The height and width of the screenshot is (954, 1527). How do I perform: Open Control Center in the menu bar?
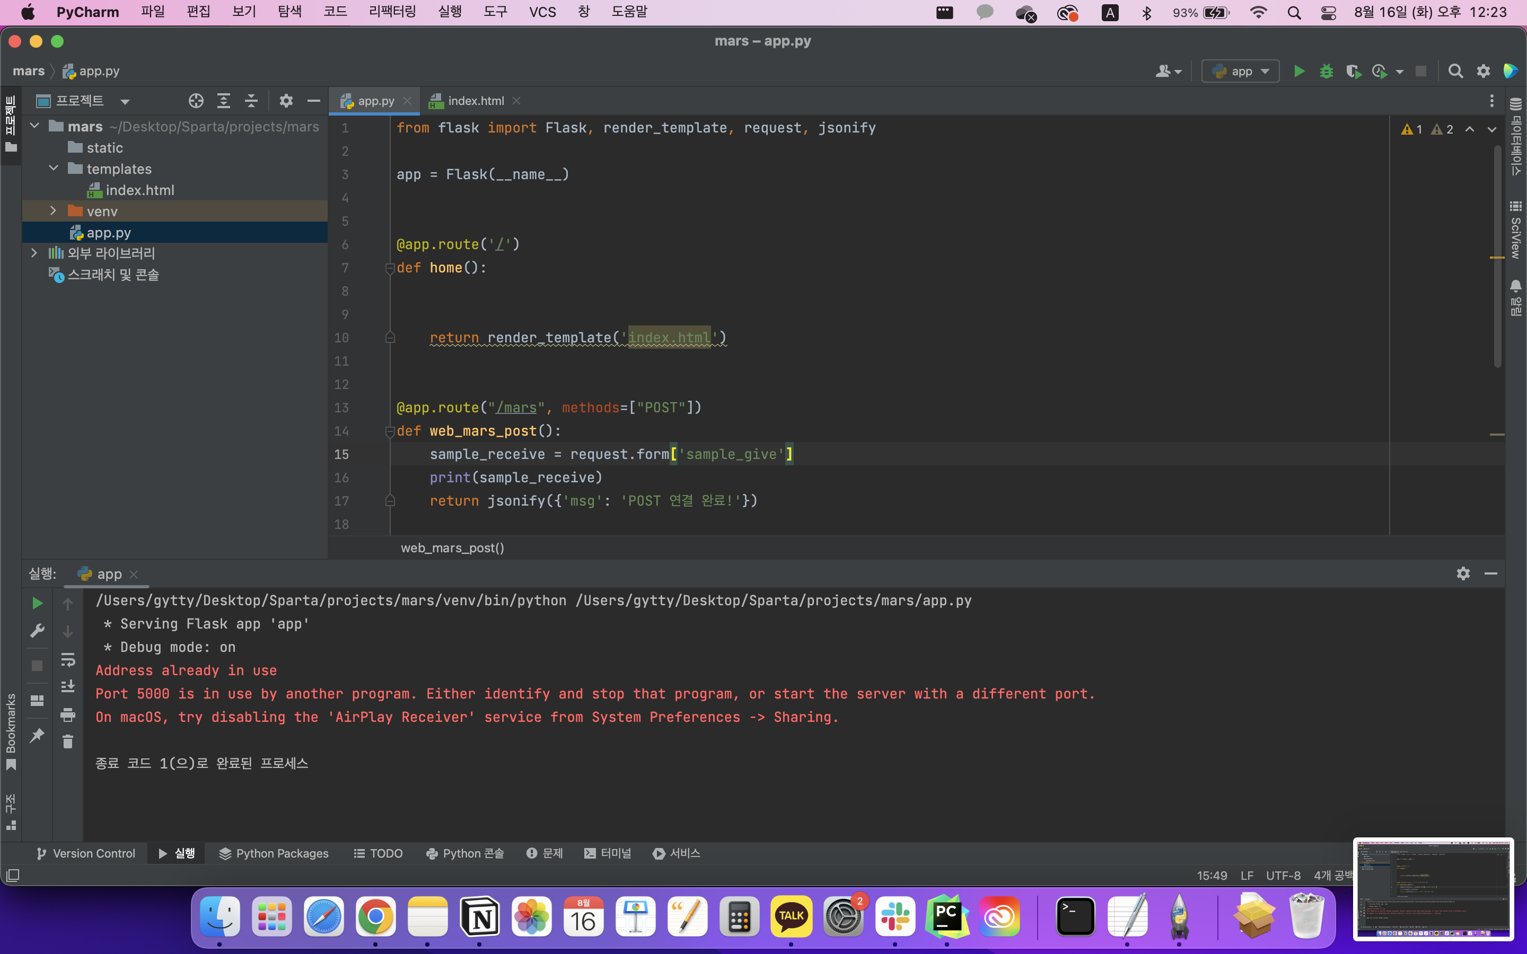click(1328, 13)
